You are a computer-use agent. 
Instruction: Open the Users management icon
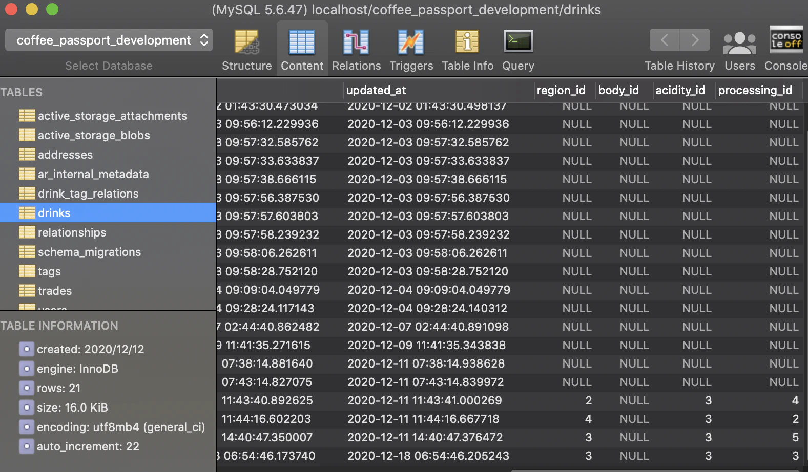(x=739, y=43)
